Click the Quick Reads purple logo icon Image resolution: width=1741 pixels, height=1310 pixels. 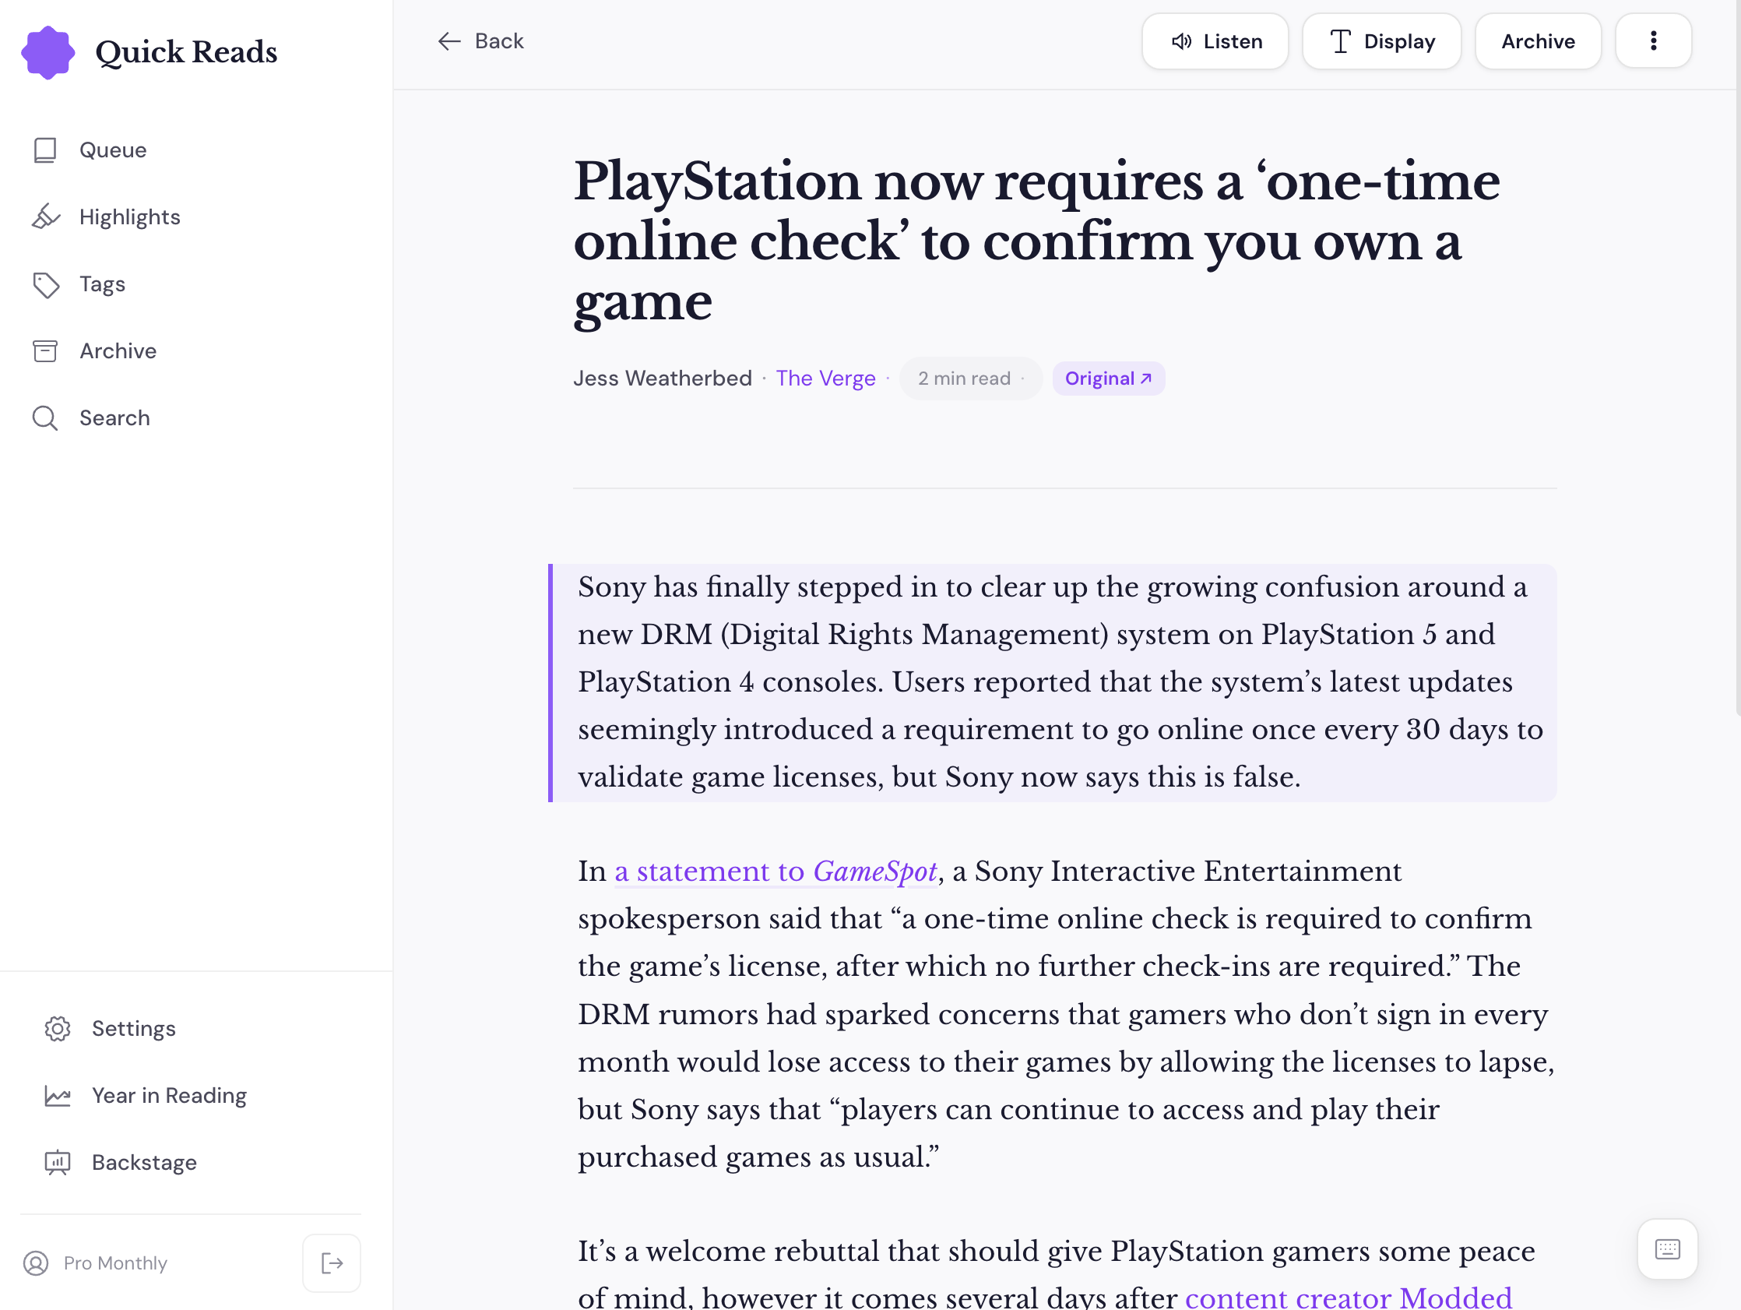(x=48, y=52)
